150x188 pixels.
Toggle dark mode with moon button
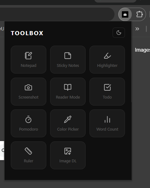(x=119, y=33)
